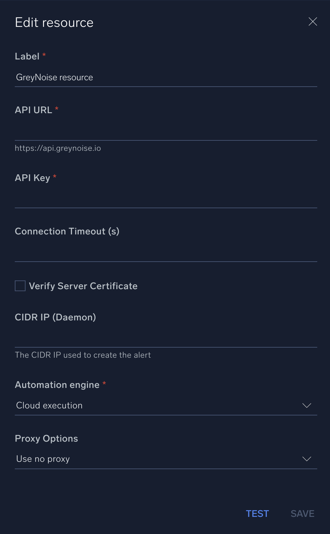Enable Verify Server Certificate

(x=20, y=286)
